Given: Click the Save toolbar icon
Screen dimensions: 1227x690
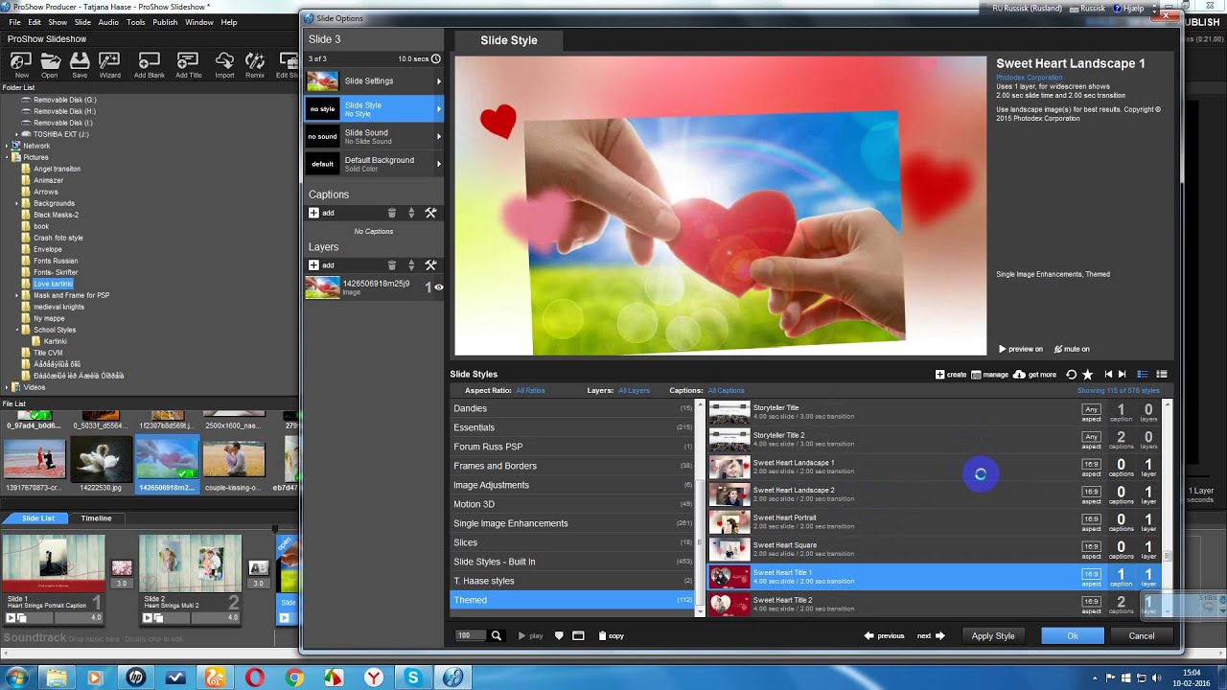Looking at the screenshot, I should [x=80, y=65].
